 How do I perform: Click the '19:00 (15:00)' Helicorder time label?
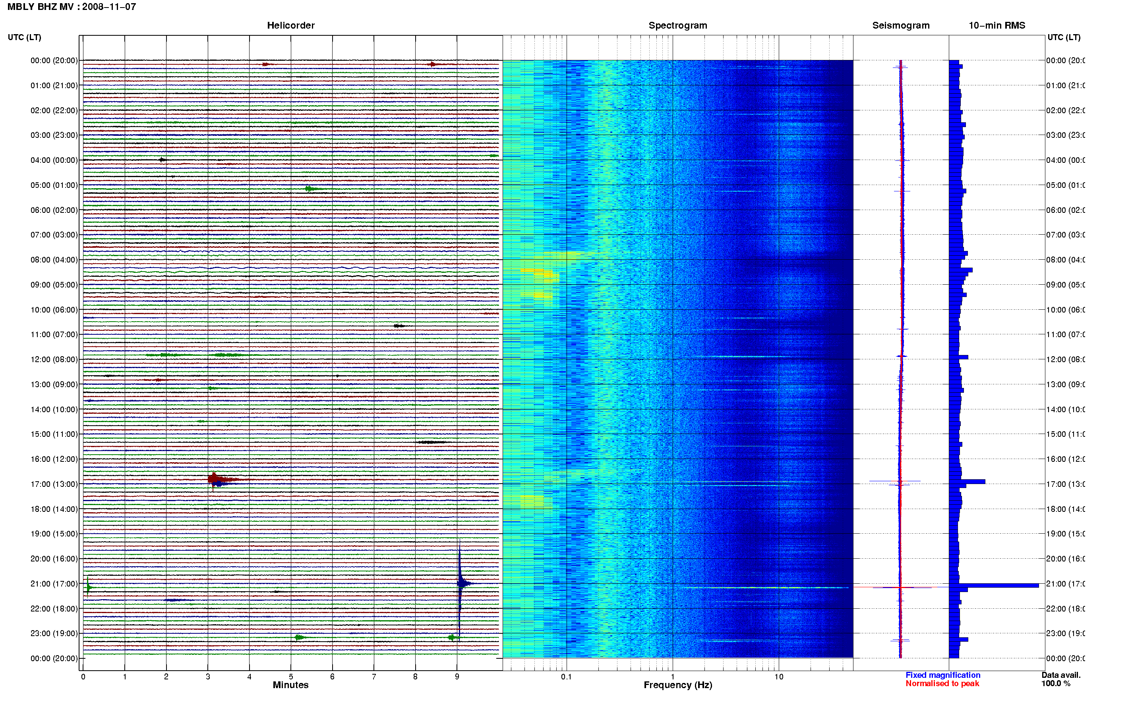click(54, 534)
